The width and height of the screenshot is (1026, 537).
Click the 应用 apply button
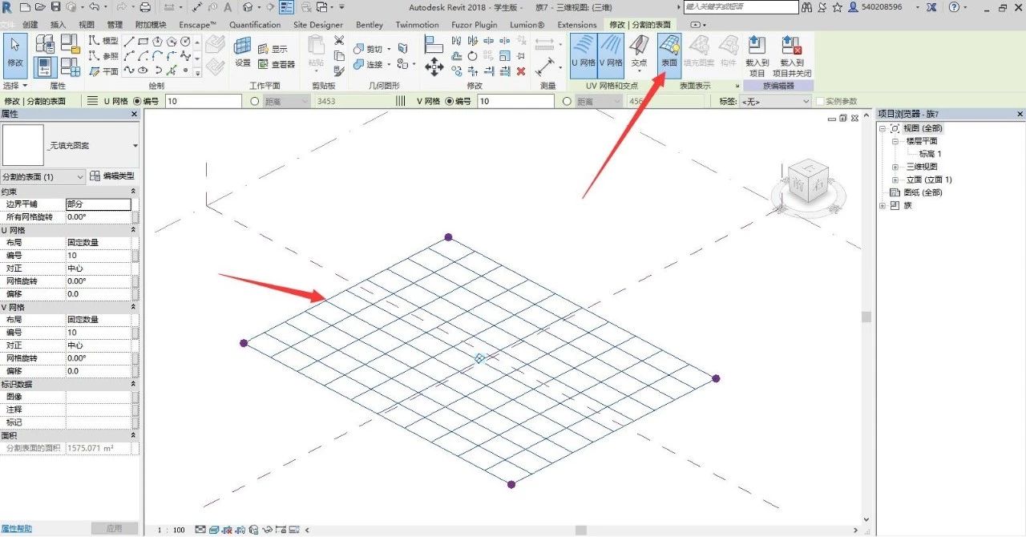[115, 528]
